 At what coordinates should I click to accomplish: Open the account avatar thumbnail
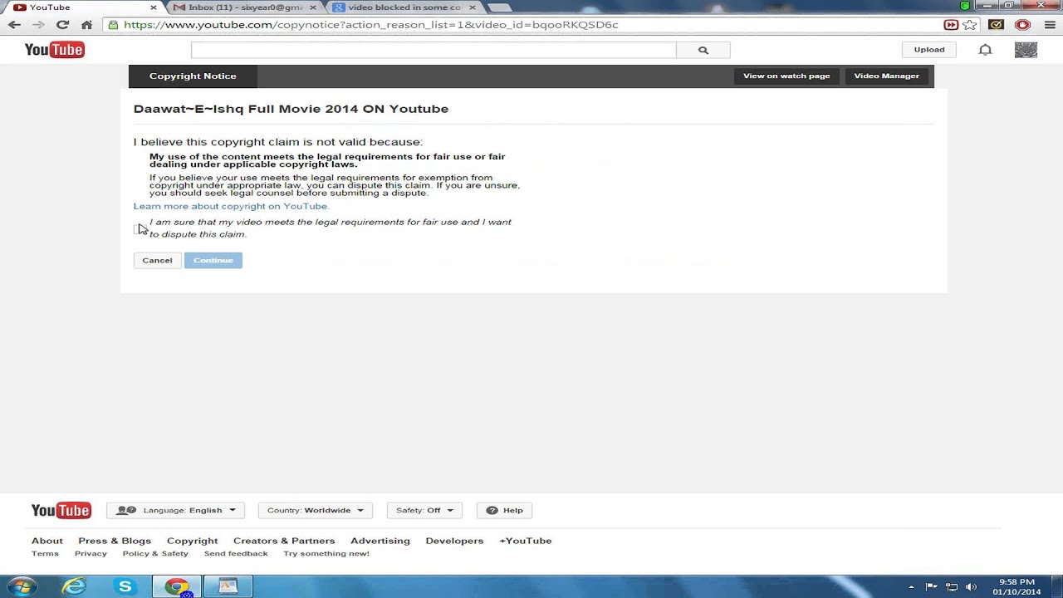pyautogui.click(x=1026, y=50)
